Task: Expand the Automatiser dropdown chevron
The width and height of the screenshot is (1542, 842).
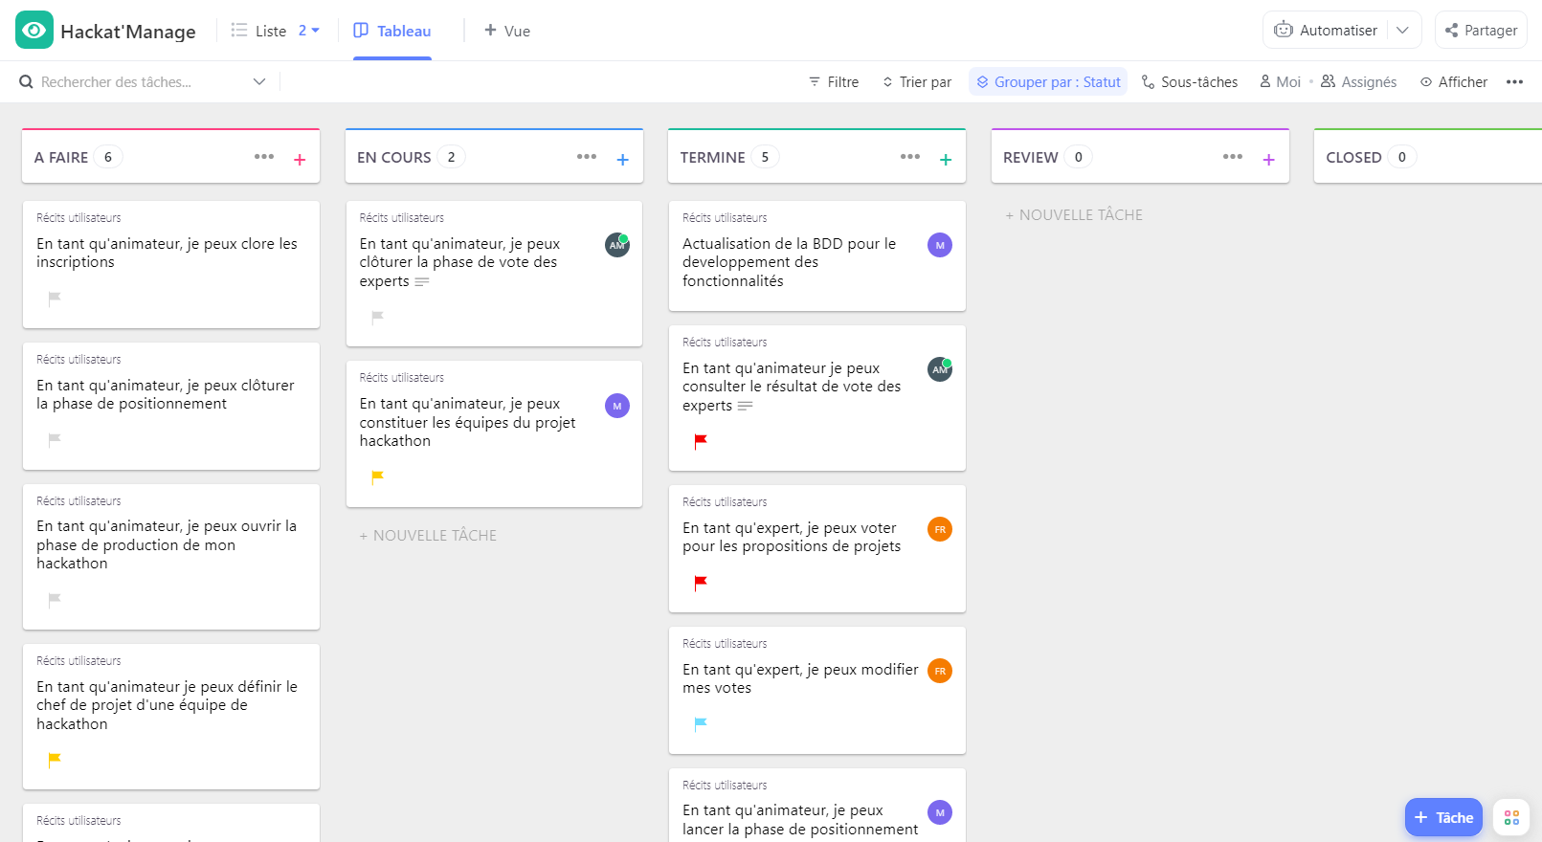Action: pyautogui.click(x=1402, y=31)
